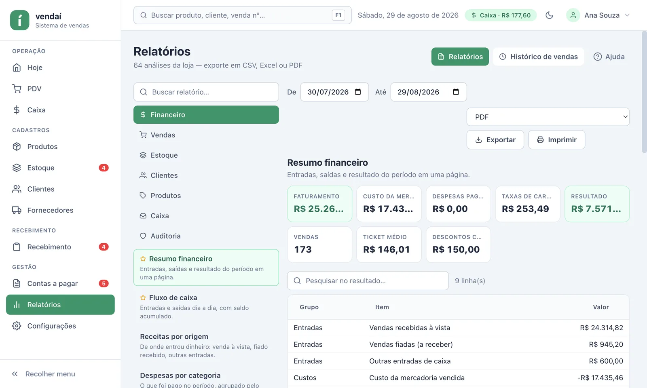Select the Produtos report category

point(206,196)
